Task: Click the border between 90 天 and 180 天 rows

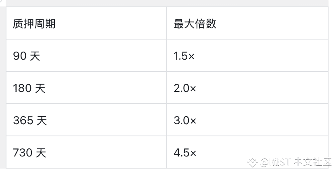Action: (167, 71)
